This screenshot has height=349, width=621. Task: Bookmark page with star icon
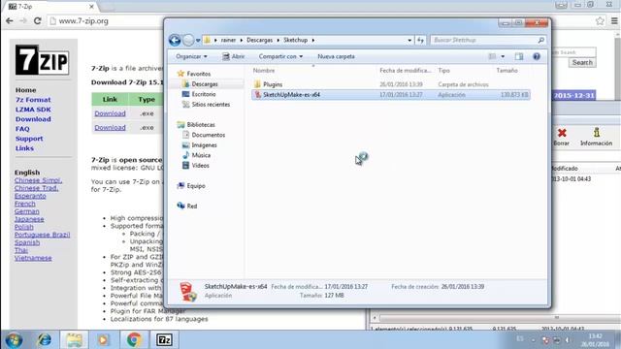[x=600, y=21]
